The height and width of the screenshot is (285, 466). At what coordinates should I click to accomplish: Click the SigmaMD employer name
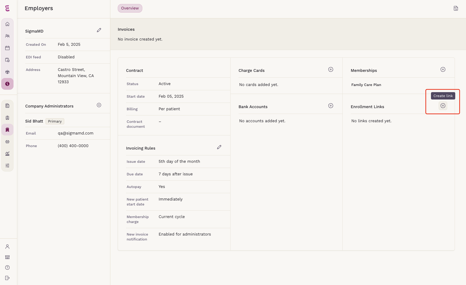(x=34, y=31)
